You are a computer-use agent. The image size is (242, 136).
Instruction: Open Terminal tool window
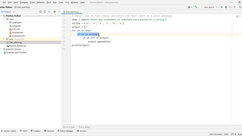click(x=49, y=131)
